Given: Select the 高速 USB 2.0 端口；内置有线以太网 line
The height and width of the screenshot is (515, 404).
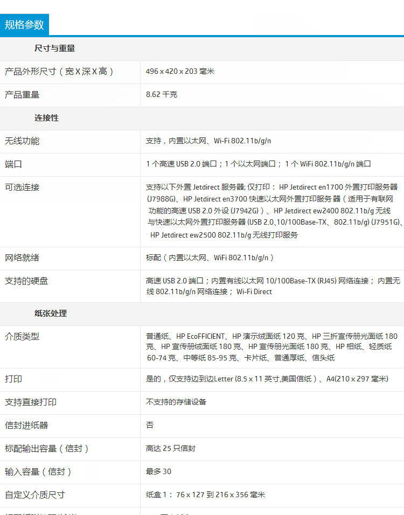Looking at the screenshot, I should (273, 281).
